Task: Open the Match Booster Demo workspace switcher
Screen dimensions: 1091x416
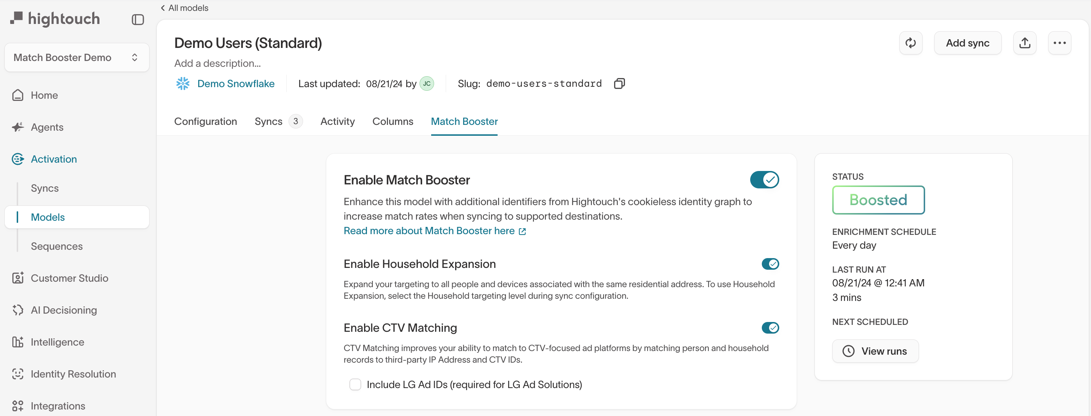Action: tap(77, 57)
